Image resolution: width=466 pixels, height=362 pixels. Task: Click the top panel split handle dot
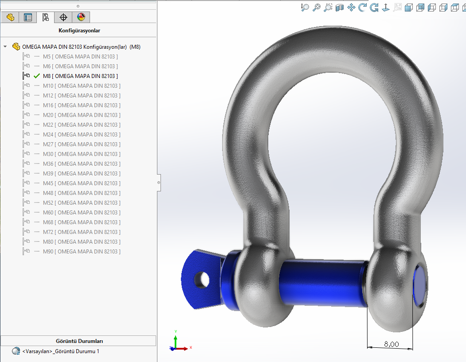(x=78, y=6)
